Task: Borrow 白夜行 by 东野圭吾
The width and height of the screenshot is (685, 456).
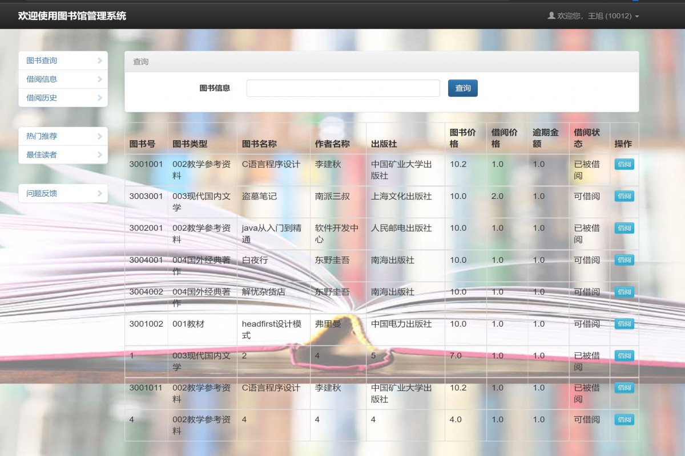Action: click(x=623, y=259)
